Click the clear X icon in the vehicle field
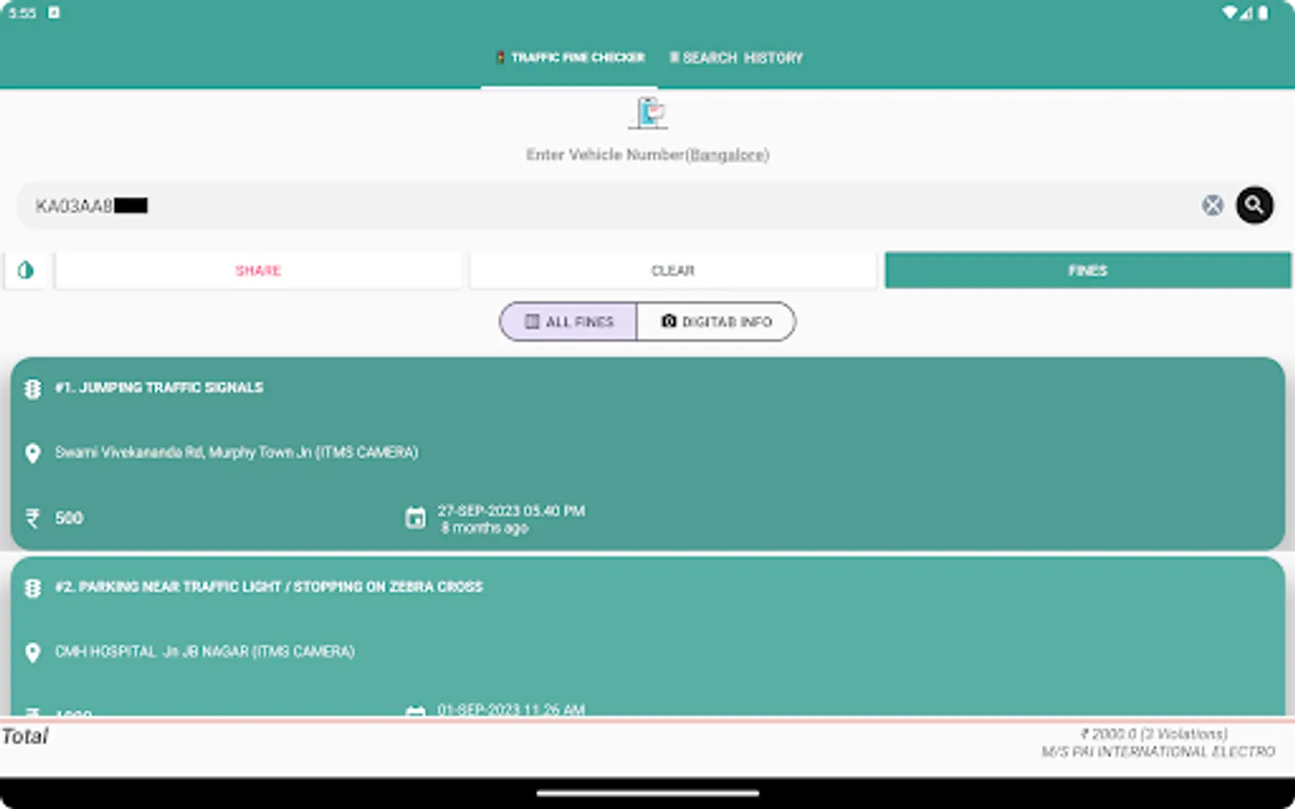1295x809 pixels. coord(1211,205)
